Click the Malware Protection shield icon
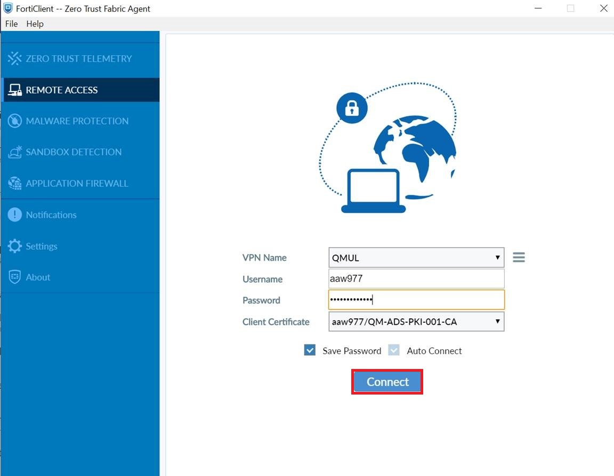The image size is (614, 476). (15, 121)
